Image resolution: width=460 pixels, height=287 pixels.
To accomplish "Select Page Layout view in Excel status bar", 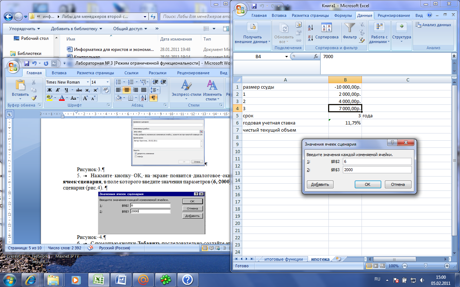I will click(x=376, y=266).
